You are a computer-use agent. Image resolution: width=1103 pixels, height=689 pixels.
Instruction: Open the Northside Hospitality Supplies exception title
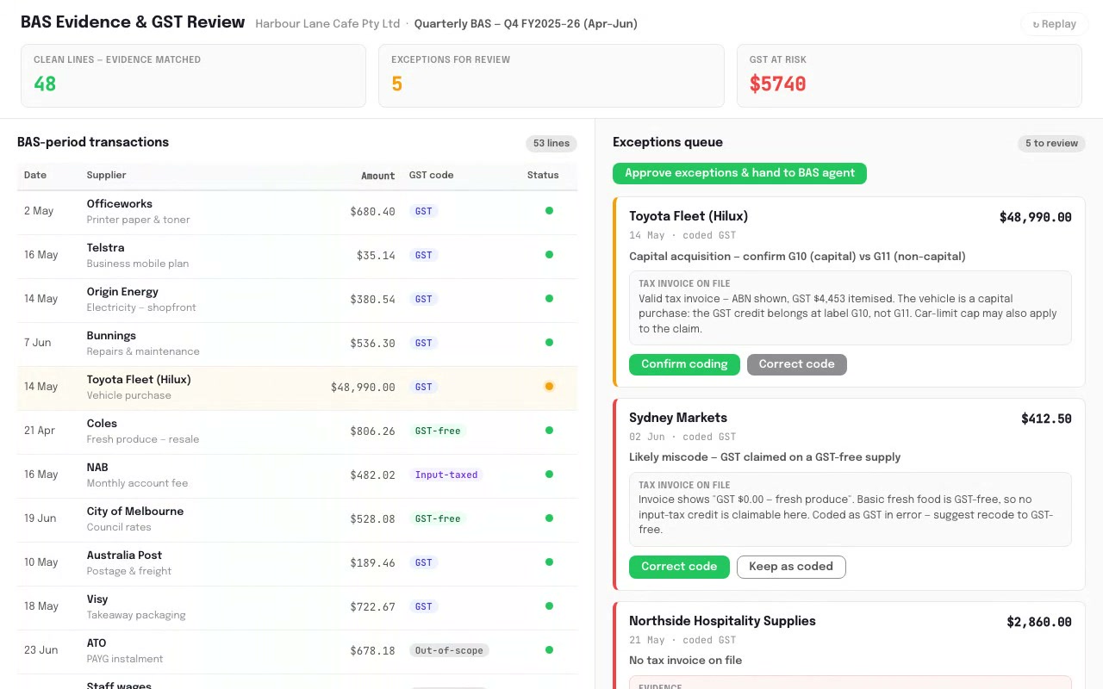(x=722, y=621)
